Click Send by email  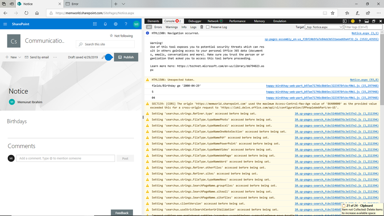pos(37,57)
